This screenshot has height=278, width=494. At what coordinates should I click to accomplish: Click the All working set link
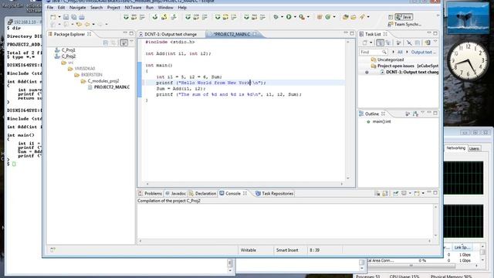pos(400,52)
